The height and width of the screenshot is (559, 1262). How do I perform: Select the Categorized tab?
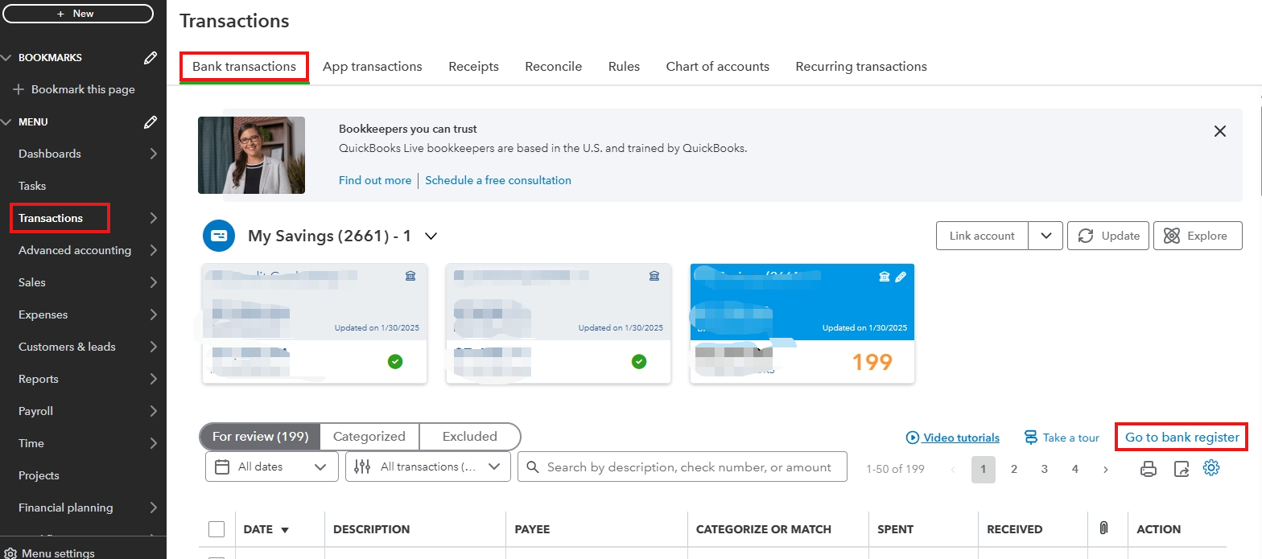tap(369, 437)
